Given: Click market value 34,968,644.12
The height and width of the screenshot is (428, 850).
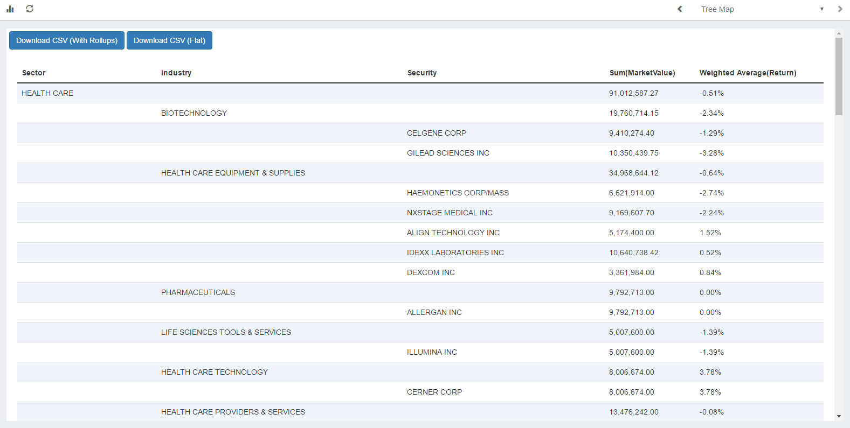Looking at the screenshot, I should (x=634, y=173).
